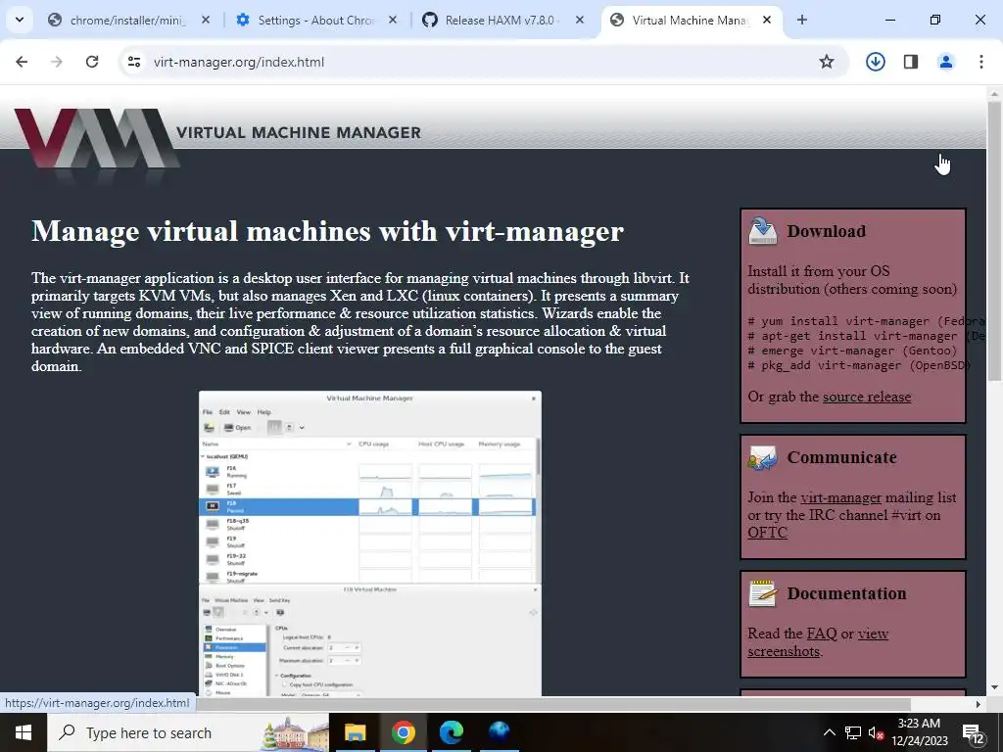1003x752 pixels.
Task: Click the Documentation notepad icon
Action: coord(763,593)
